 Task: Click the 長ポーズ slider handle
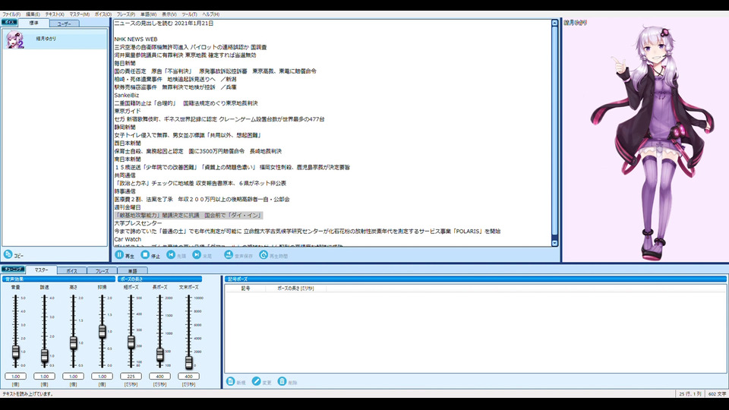pyautogui.click(x=160, y=355)
